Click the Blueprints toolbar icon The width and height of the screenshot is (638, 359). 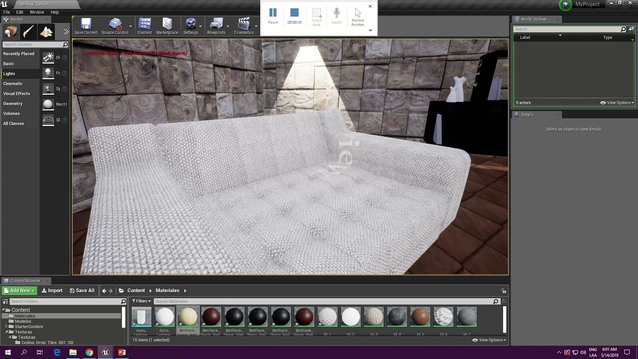pos(216,26)
